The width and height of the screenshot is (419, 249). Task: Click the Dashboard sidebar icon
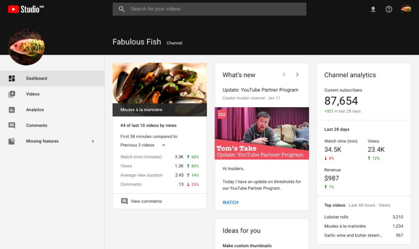point(12,78)
